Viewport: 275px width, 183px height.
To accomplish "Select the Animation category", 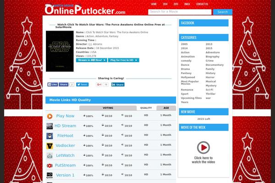I will [188, 57].
